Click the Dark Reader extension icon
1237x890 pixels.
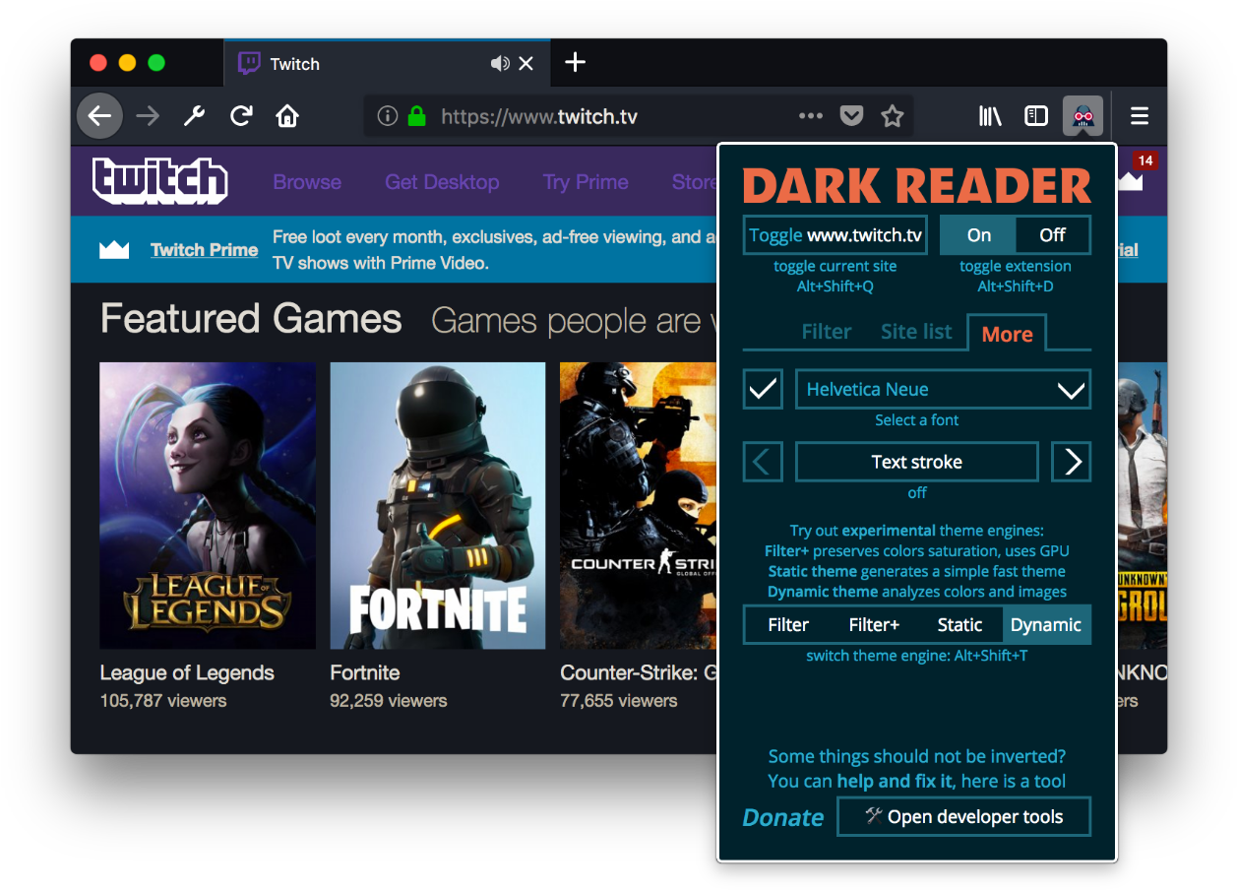[1082, 117]
